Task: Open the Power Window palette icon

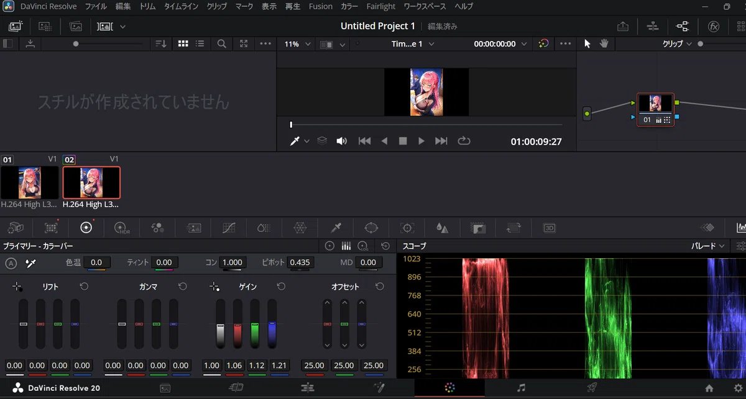Action: click(x=371, y=228)
